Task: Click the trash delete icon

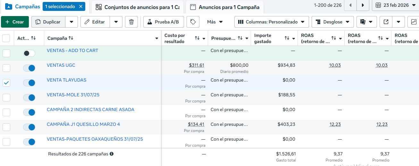Action: pos(131,22)
